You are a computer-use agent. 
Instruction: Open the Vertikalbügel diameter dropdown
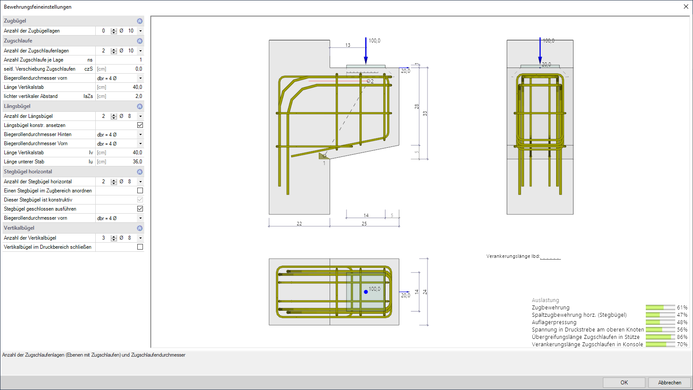[140, 238]
